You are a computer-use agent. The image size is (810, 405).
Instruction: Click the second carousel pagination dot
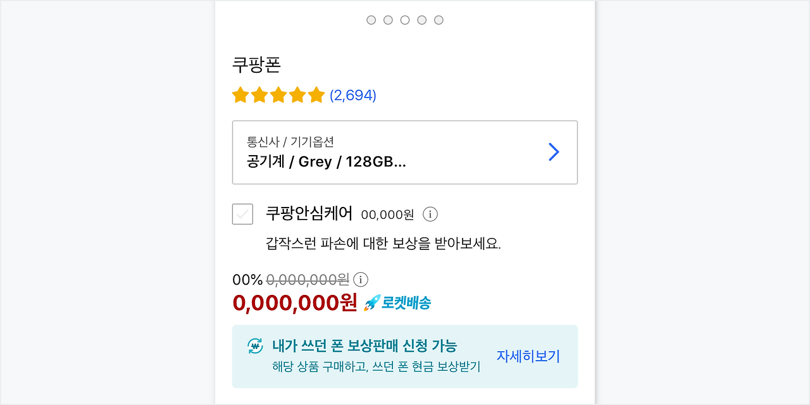coord(388,20)
